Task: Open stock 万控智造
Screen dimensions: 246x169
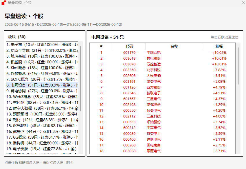Action: [x=154, y=64]
